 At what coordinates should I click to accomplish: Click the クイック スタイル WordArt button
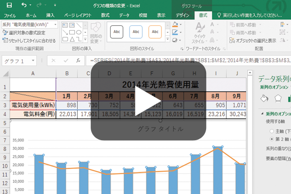(199, 33)
